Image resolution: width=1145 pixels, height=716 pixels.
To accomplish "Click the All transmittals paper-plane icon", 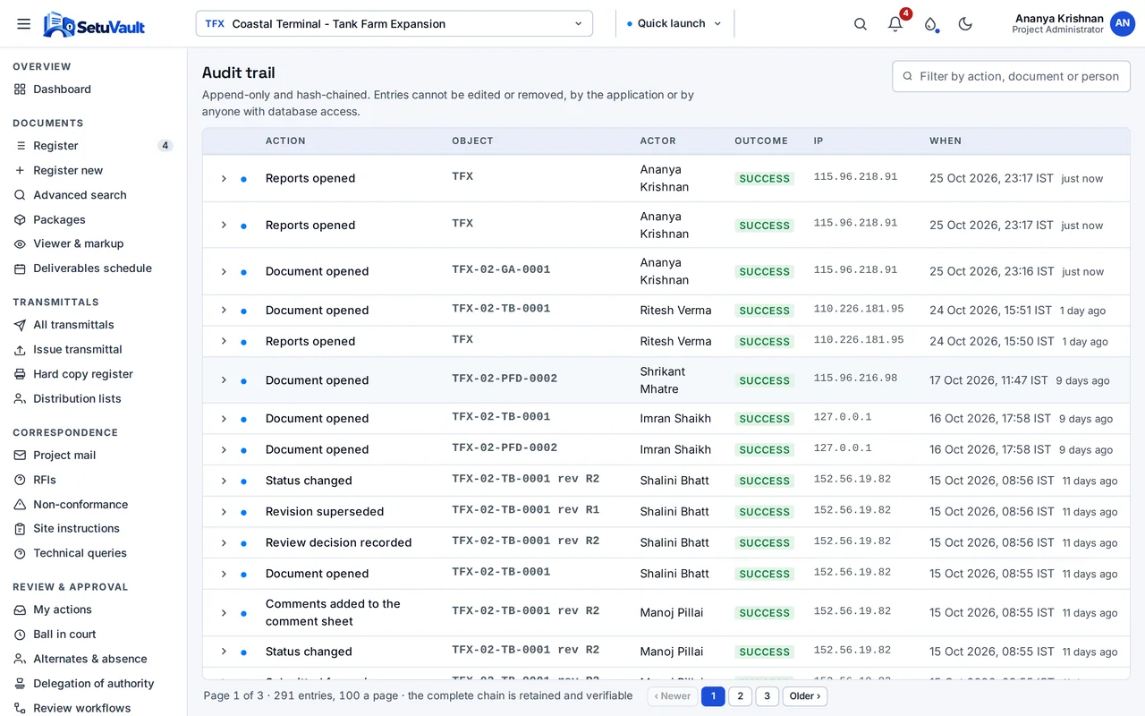I will point(20,325).
